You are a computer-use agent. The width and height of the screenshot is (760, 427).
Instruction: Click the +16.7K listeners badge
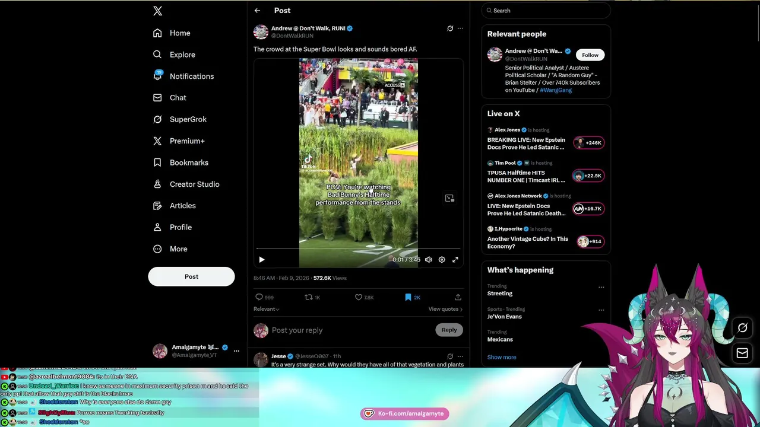coord(588,209)
